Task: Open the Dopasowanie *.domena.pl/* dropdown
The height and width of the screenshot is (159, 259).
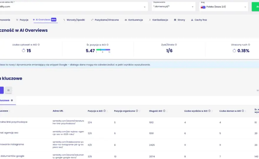Action: click(174, 6)
